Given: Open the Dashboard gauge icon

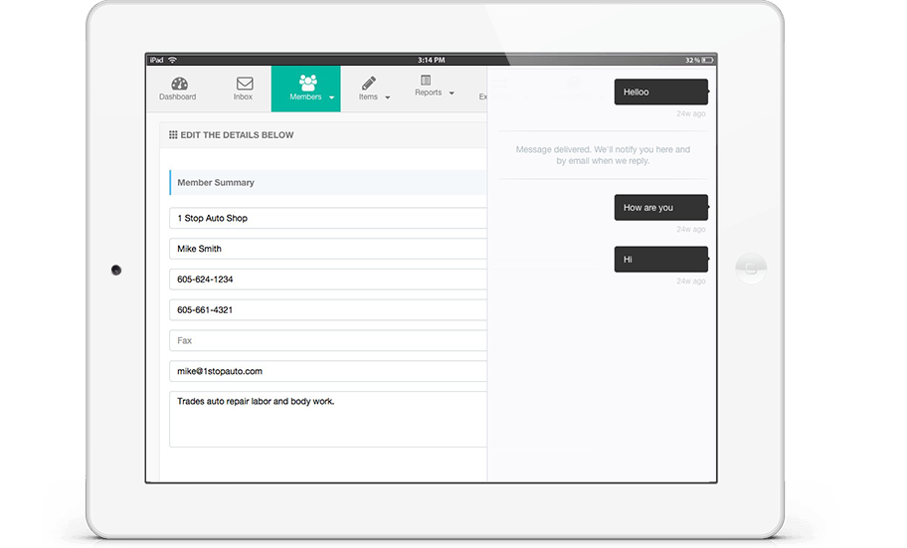Looking at the screenshot, I should (179, 84).
